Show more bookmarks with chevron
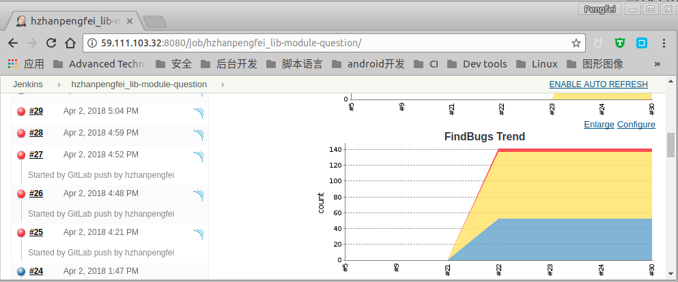 tap(658, 64)
